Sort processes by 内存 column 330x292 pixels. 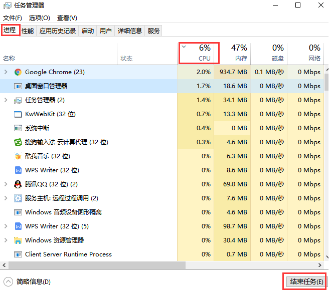pyautogui.click(x=239, y=53)
